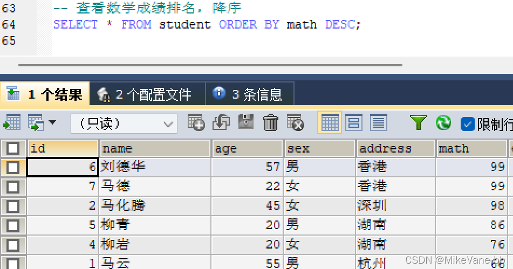Sort by the sex column header
The width and height of the screenshot is (513, 269).
click(320, 148)
